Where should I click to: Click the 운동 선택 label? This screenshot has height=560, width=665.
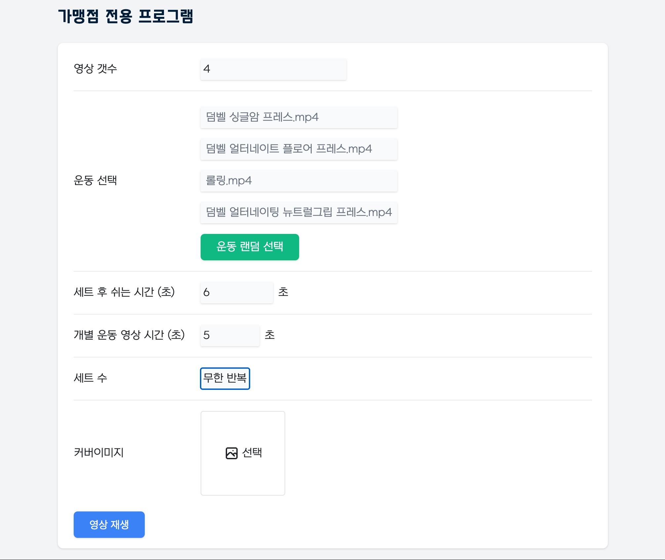pos(95,180)
